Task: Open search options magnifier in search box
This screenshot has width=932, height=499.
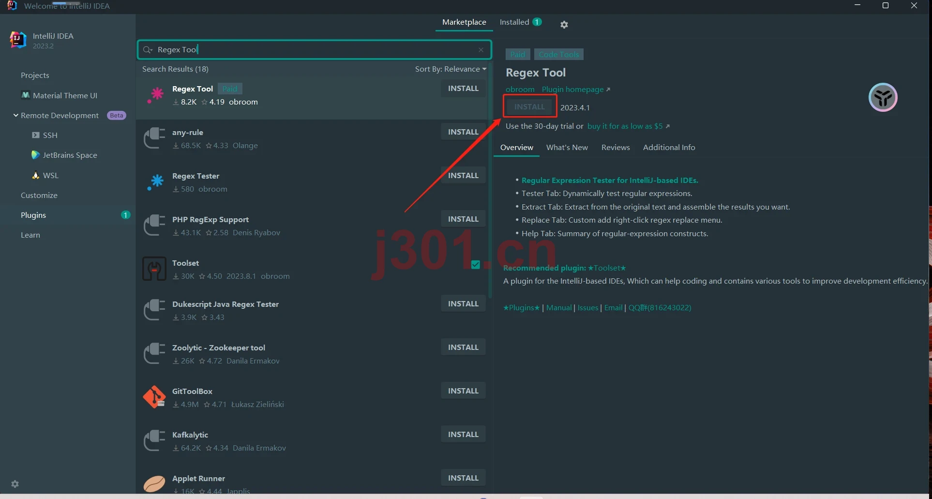Action: (148, 50)
